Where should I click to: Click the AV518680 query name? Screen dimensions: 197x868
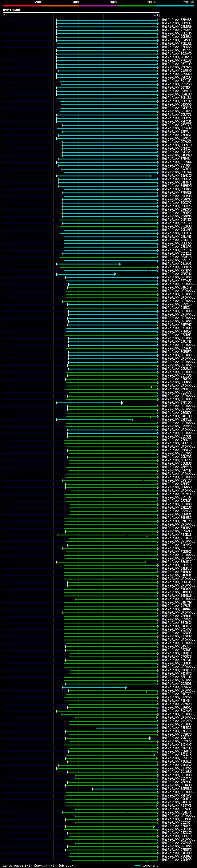11,10
